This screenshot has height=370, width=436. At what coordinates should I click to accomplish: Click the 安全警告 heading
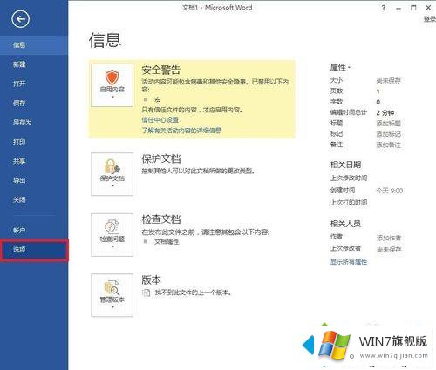161,70
